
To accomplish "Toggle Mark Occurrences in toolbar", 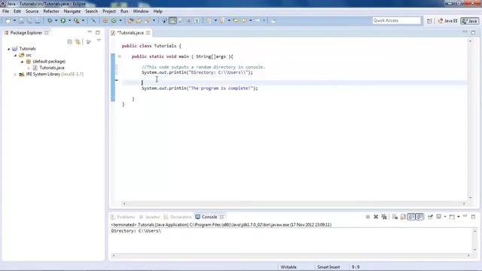I will pos(173,20).
